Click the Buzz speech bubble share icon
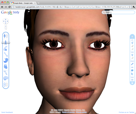This screenshot has width=136, height=114. click(x=132, y=70)
